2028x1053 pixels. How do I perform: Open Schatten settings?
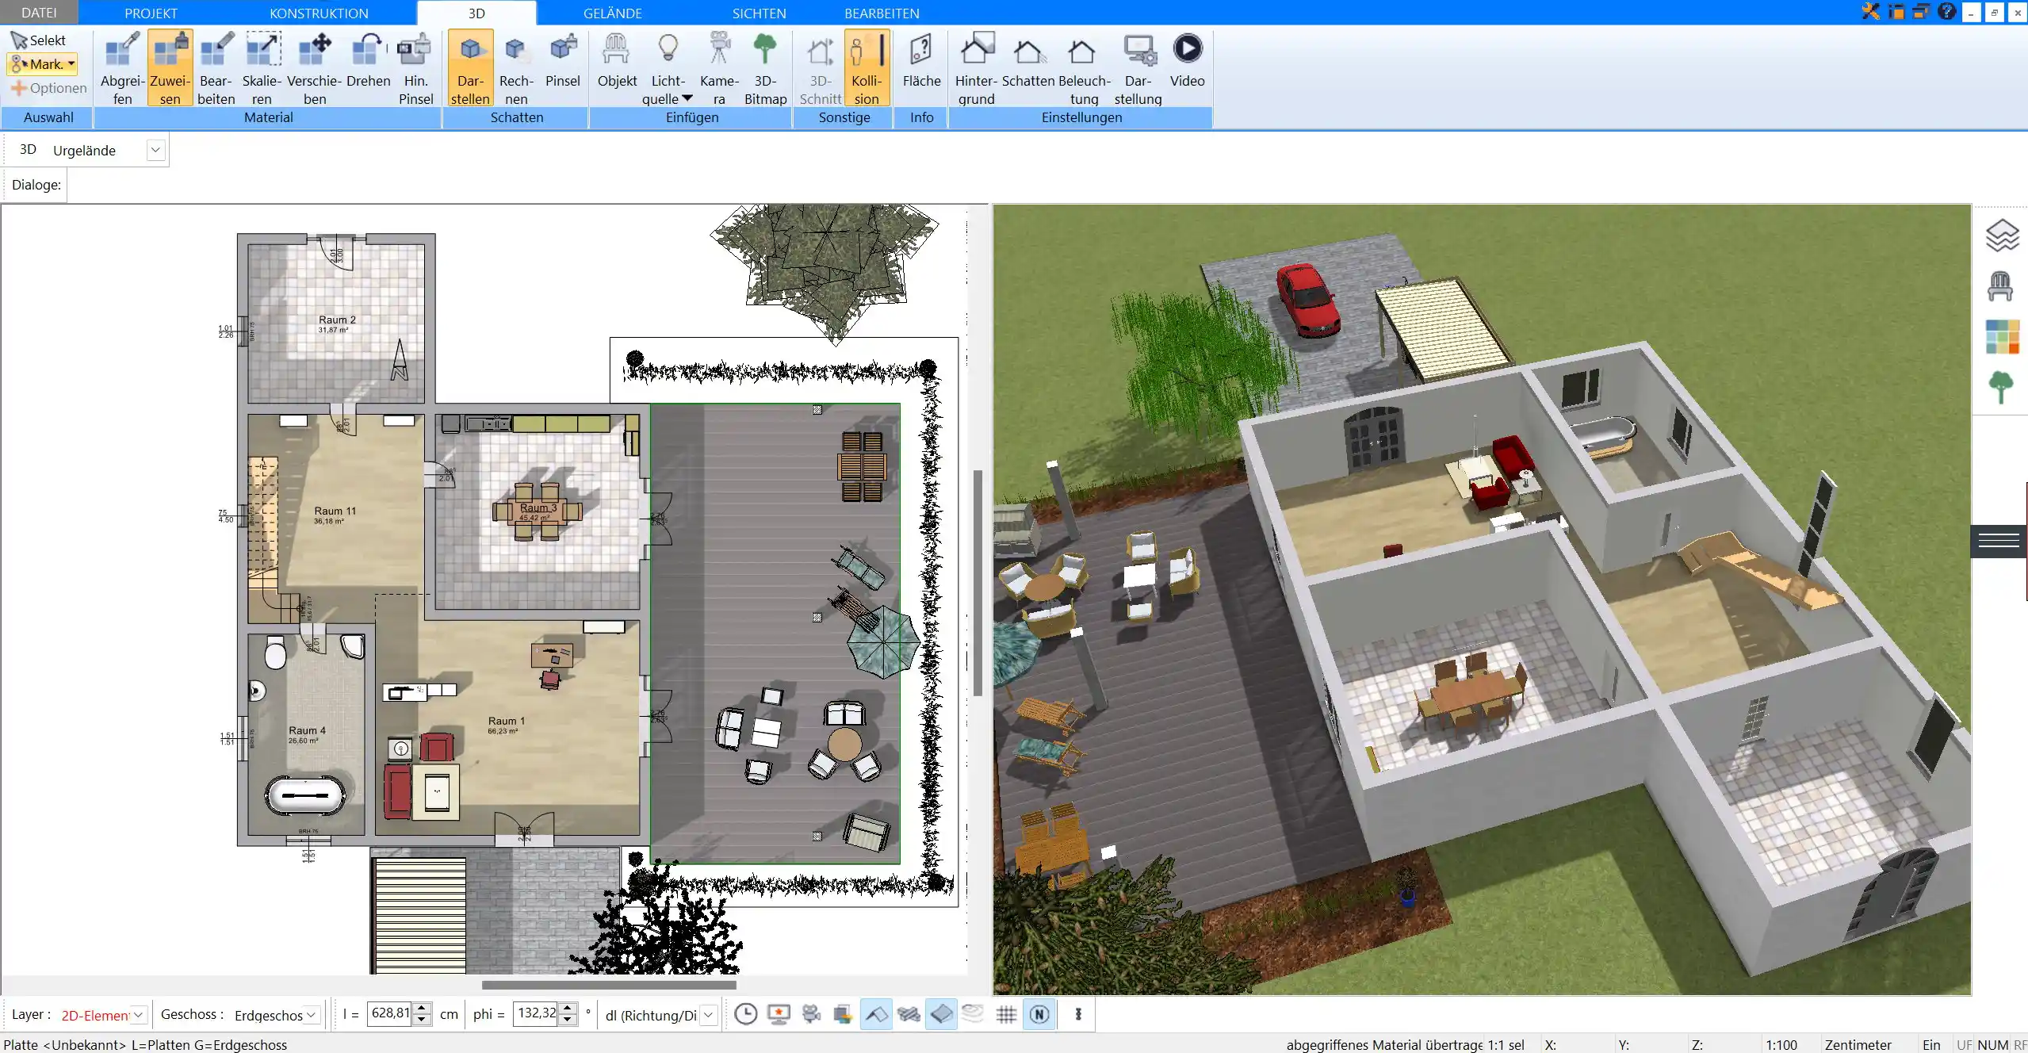pyautogui.click(x=1028, y=62)
